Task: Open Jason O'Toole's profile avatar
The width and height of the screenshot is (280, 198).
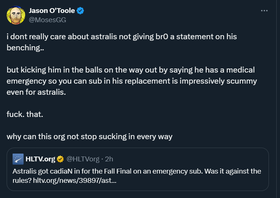Action: [16, 15]
